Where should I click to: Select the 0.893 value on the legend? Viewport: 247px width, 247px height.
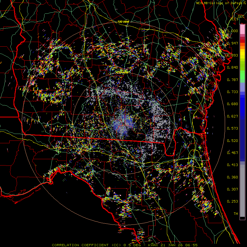pyautogui.click(x=232, y=55)
